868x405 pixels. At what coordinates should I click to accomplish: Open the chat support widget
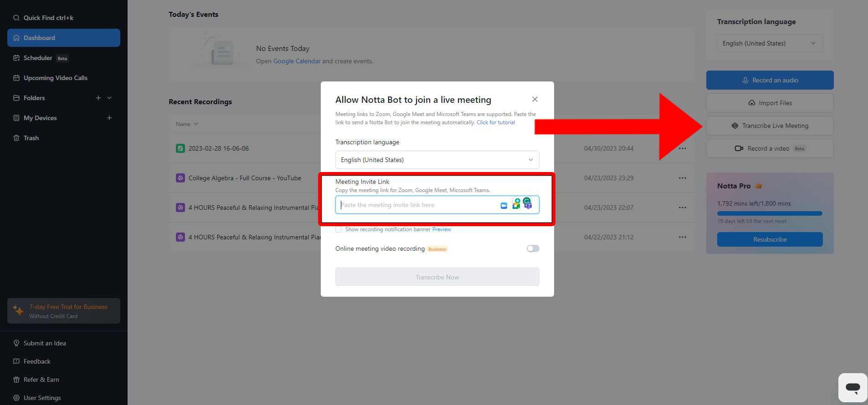853,388
